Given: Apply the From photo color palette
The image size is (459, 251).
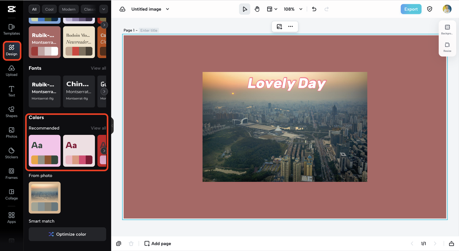Looking at the screenshot, I should click(44, 198).
